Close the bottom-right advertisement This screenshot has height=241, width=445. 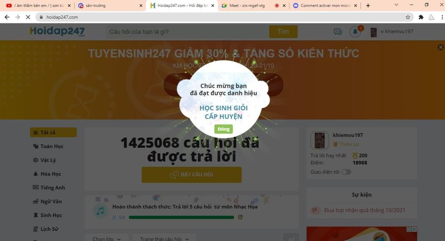tap(414, 229)
